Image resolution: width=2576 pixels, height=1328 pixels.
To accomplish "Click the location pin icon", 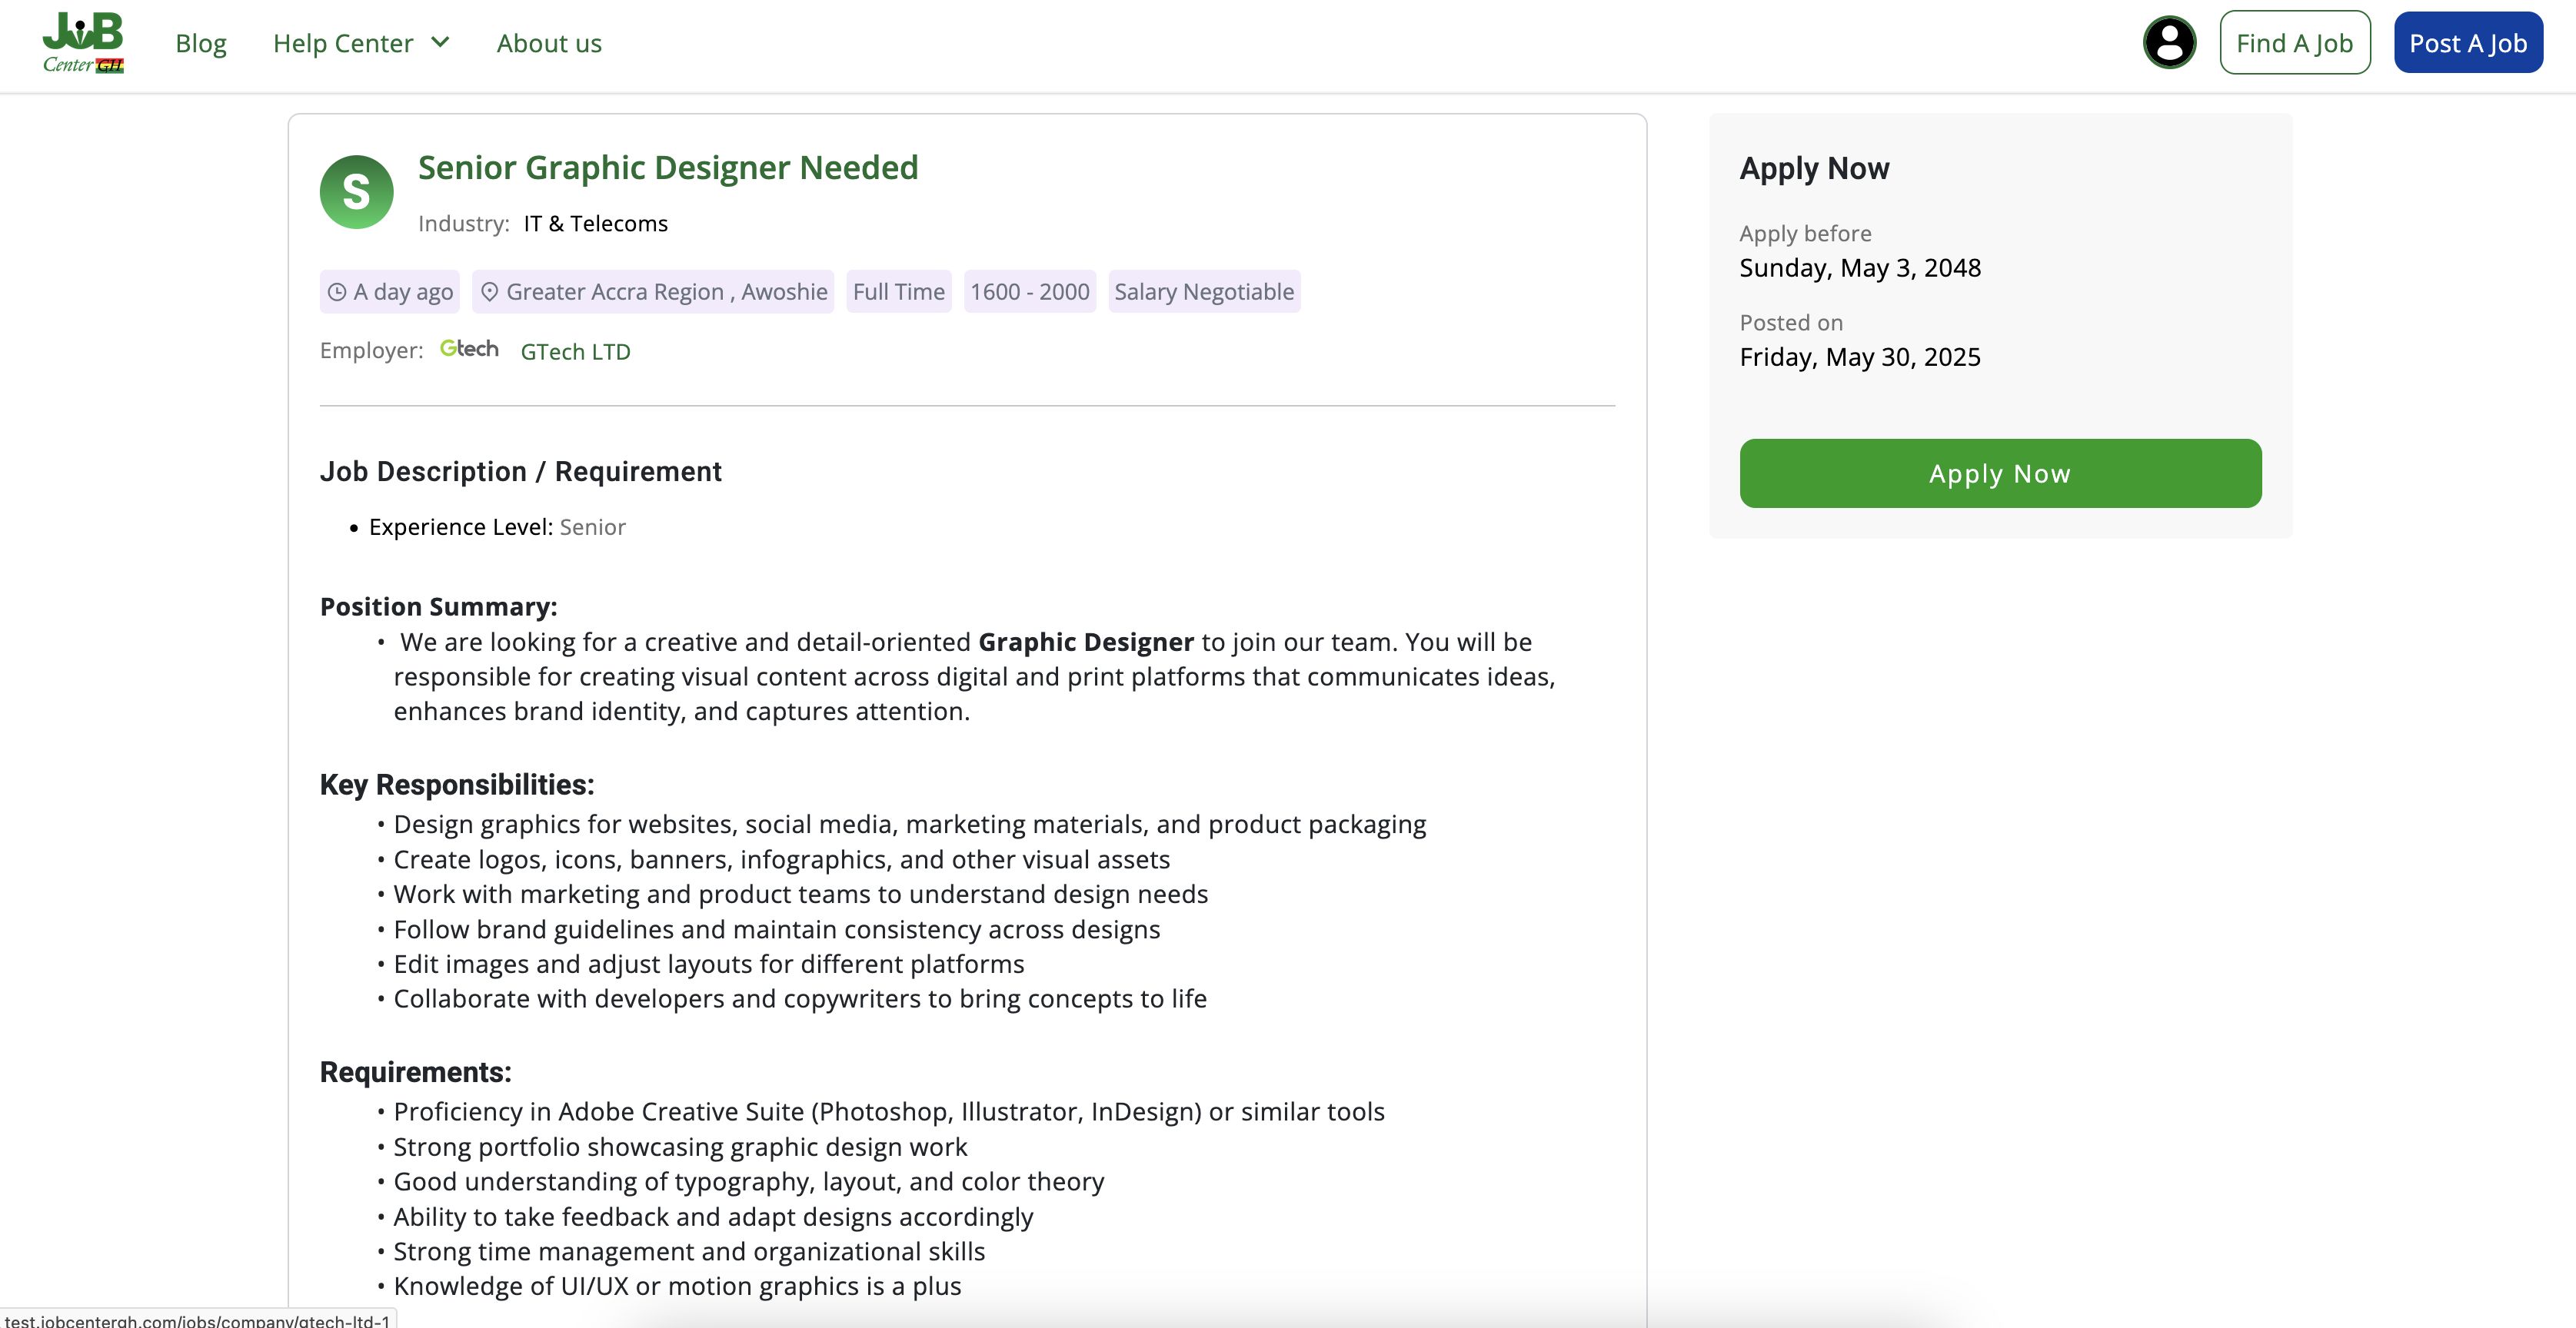I will [x=489, y=292].
